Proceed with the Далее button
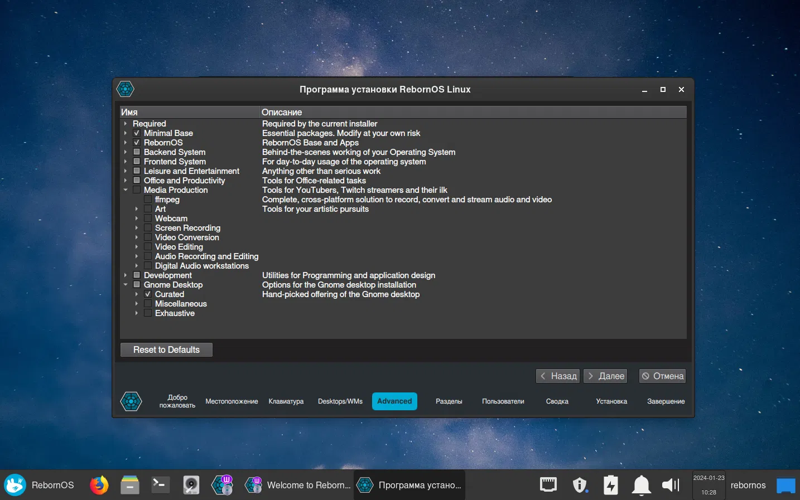This screenshot has width=800, height=500. [x=606, y=376]
